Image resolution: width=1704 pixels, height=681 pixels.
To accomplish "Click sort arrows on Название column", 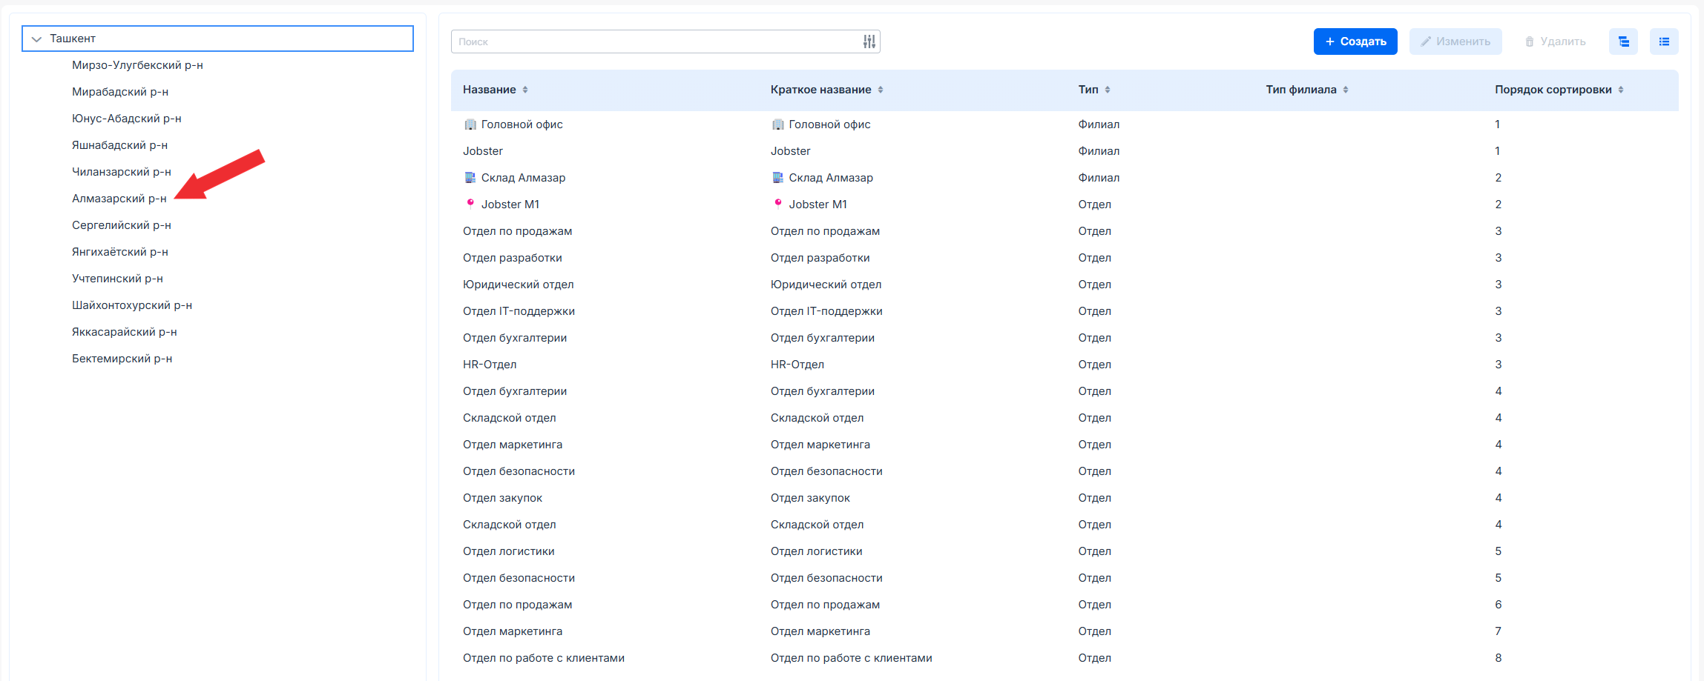I will (x=525, y=90).
